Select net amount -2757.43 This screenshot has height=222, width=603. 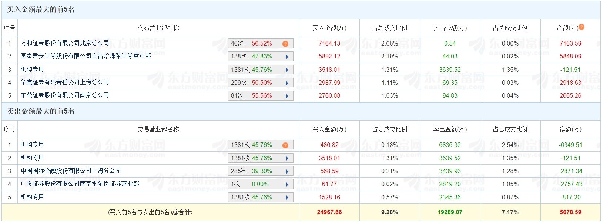pos(570,184)
